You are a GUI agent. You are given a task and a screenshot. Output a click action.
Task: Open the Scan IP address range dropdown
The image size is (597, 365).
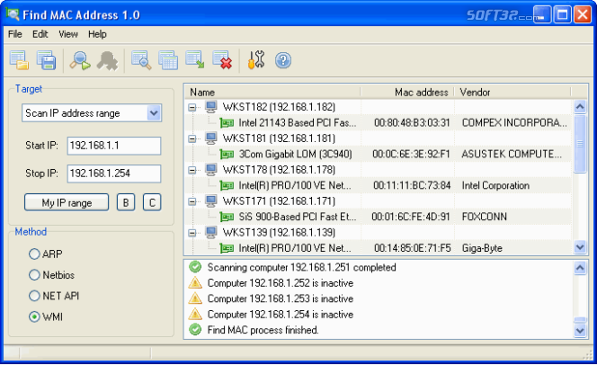[x=154, y=113]
